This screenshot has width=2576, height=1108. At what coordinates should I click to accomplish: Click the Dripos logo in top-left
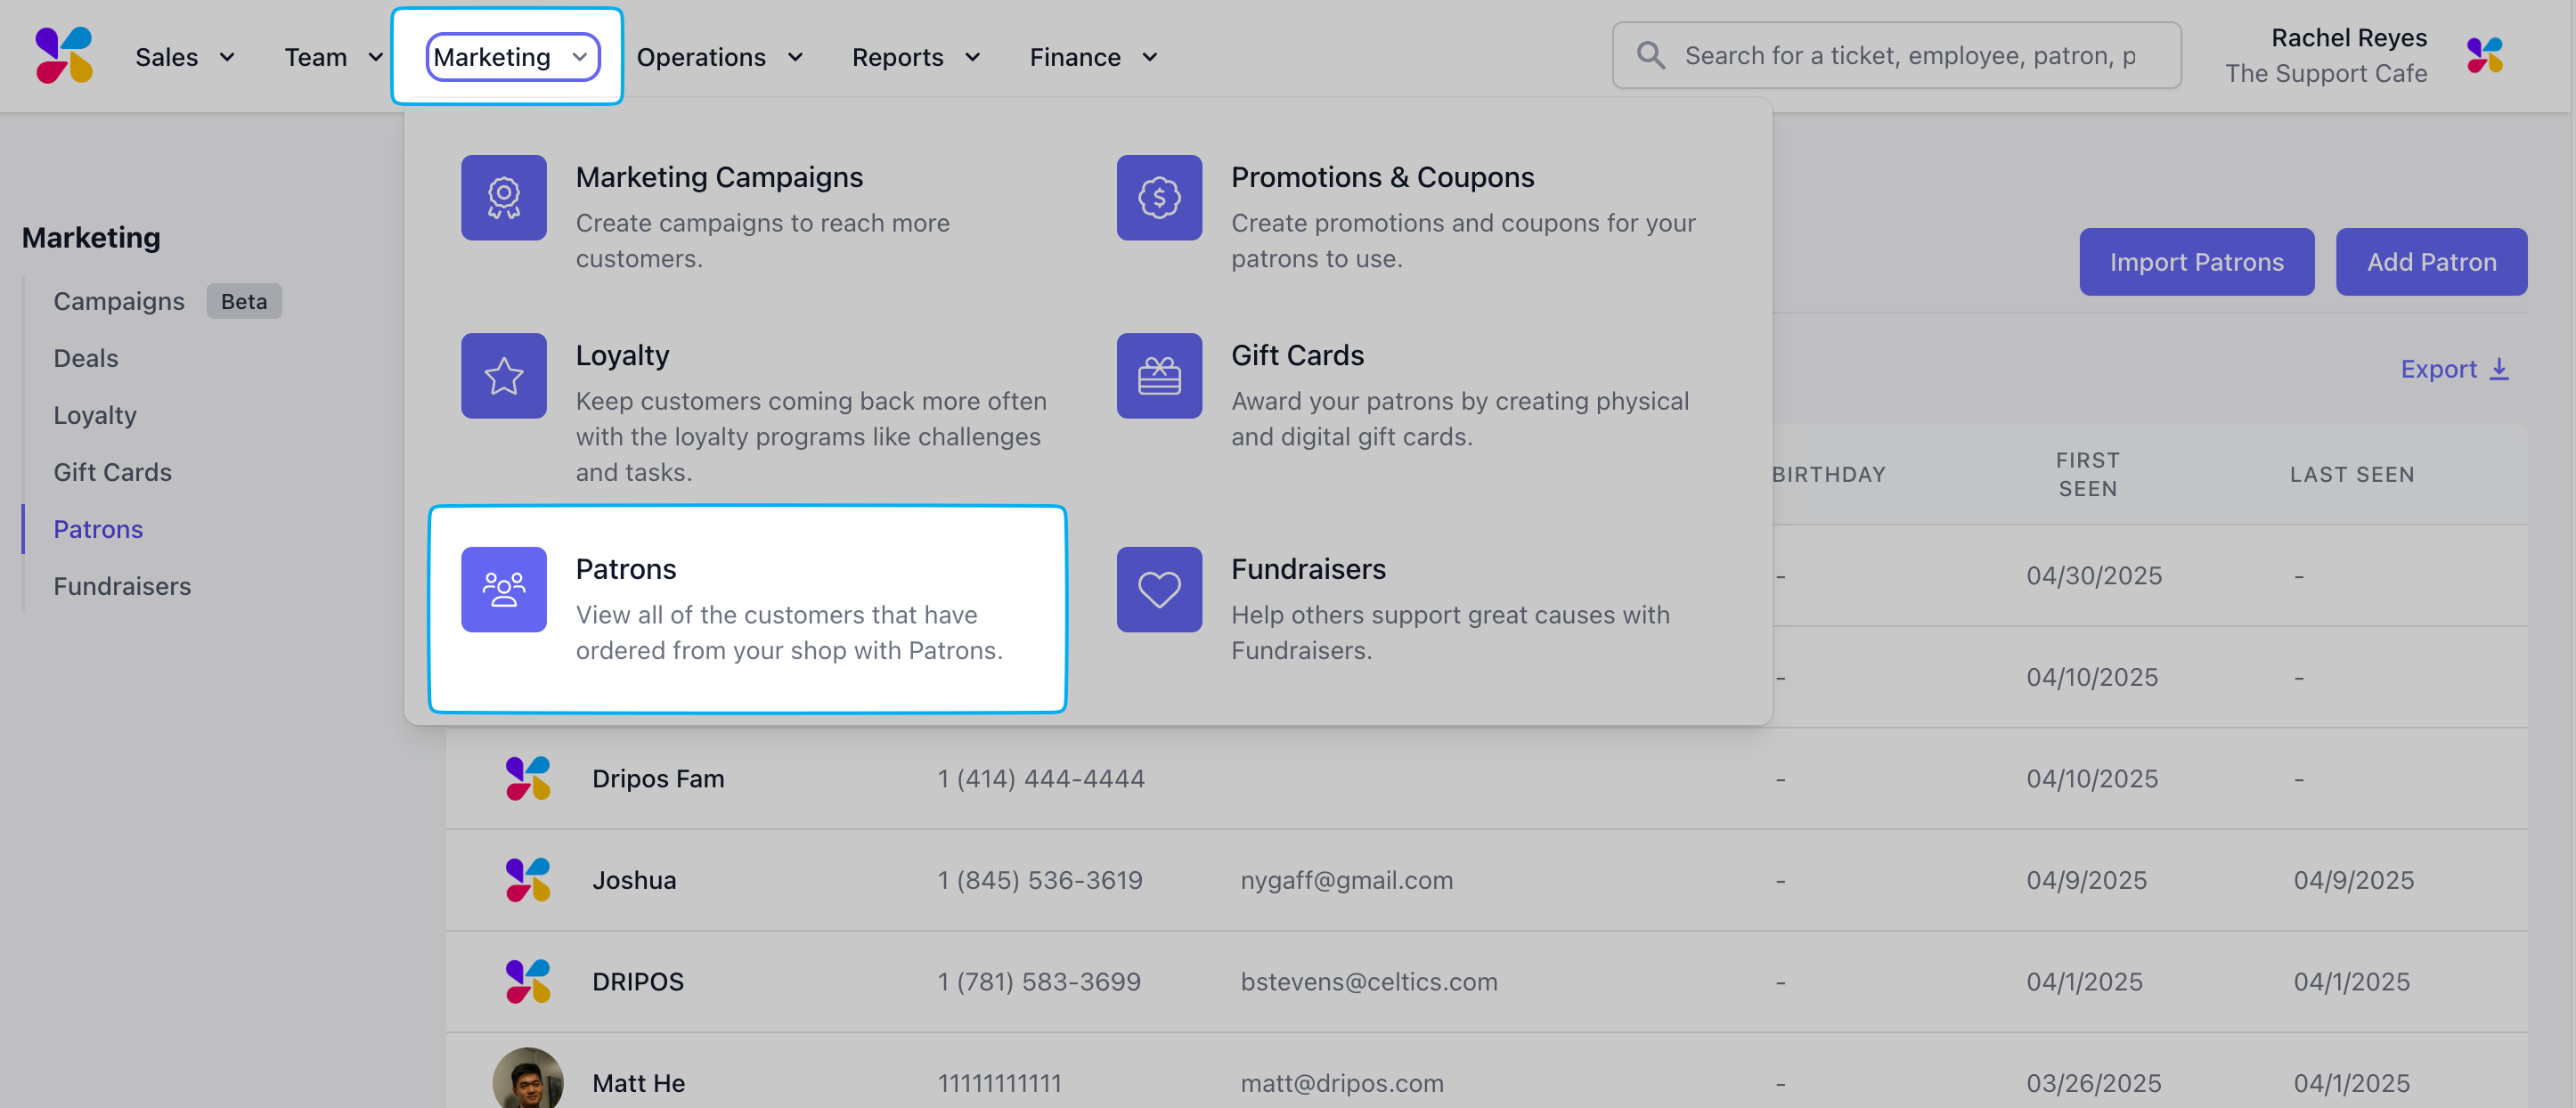(63, 55)
